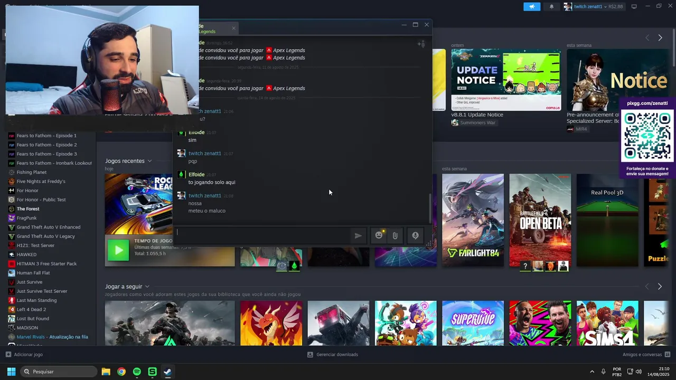Select The Forest in the library
Viewport: 676px width, 380px height.
(28, 209)
